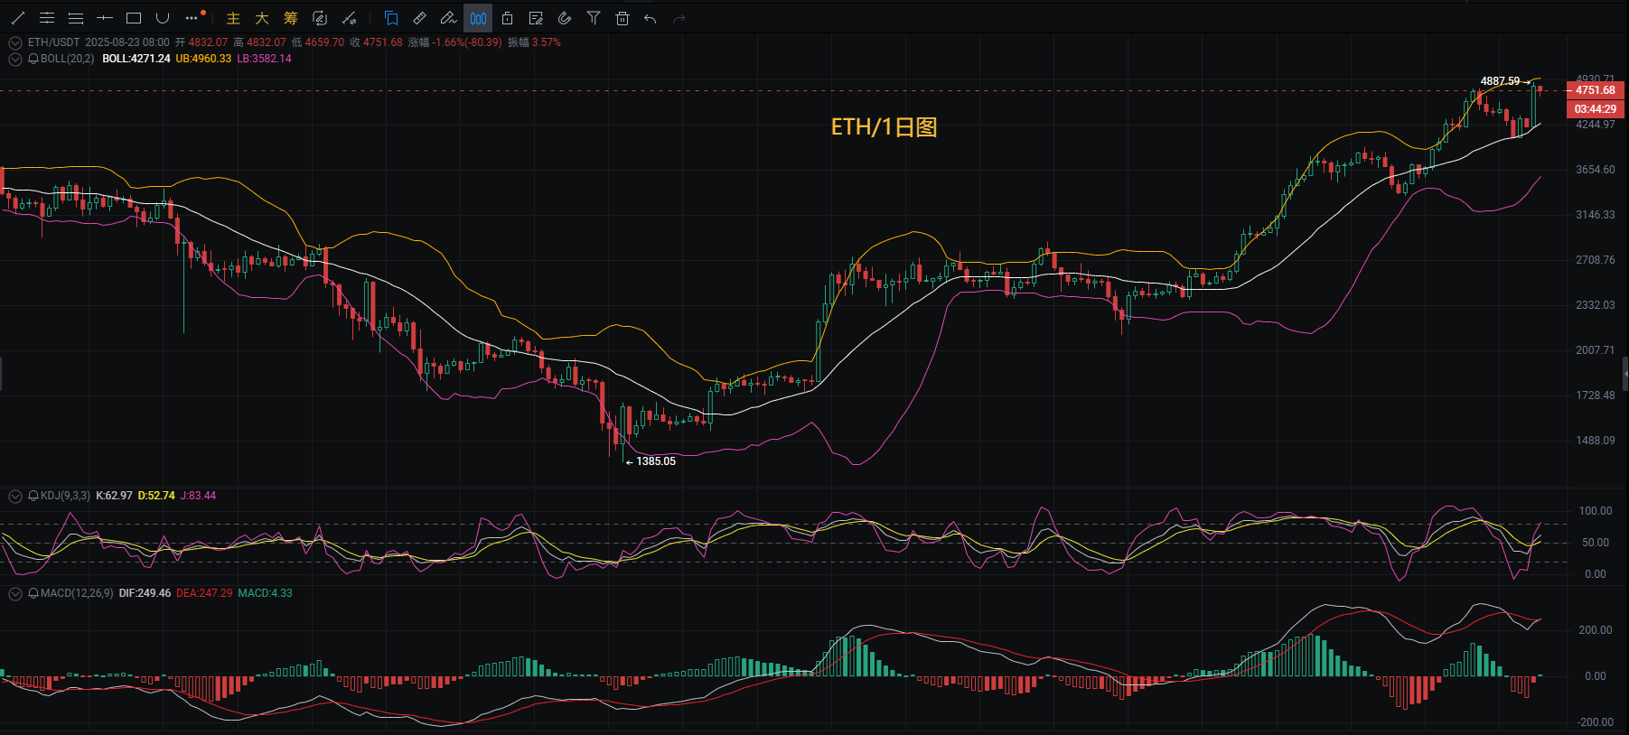Click the 筹 chip distribution button
This screenshot has width=1629, height=735.
pyautogui.click(x=291, y=18)
